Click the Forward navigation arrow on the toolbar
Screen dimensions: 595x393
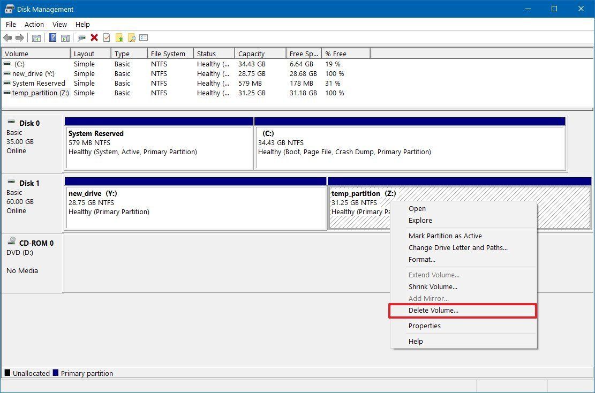click(x=20, y=37)
